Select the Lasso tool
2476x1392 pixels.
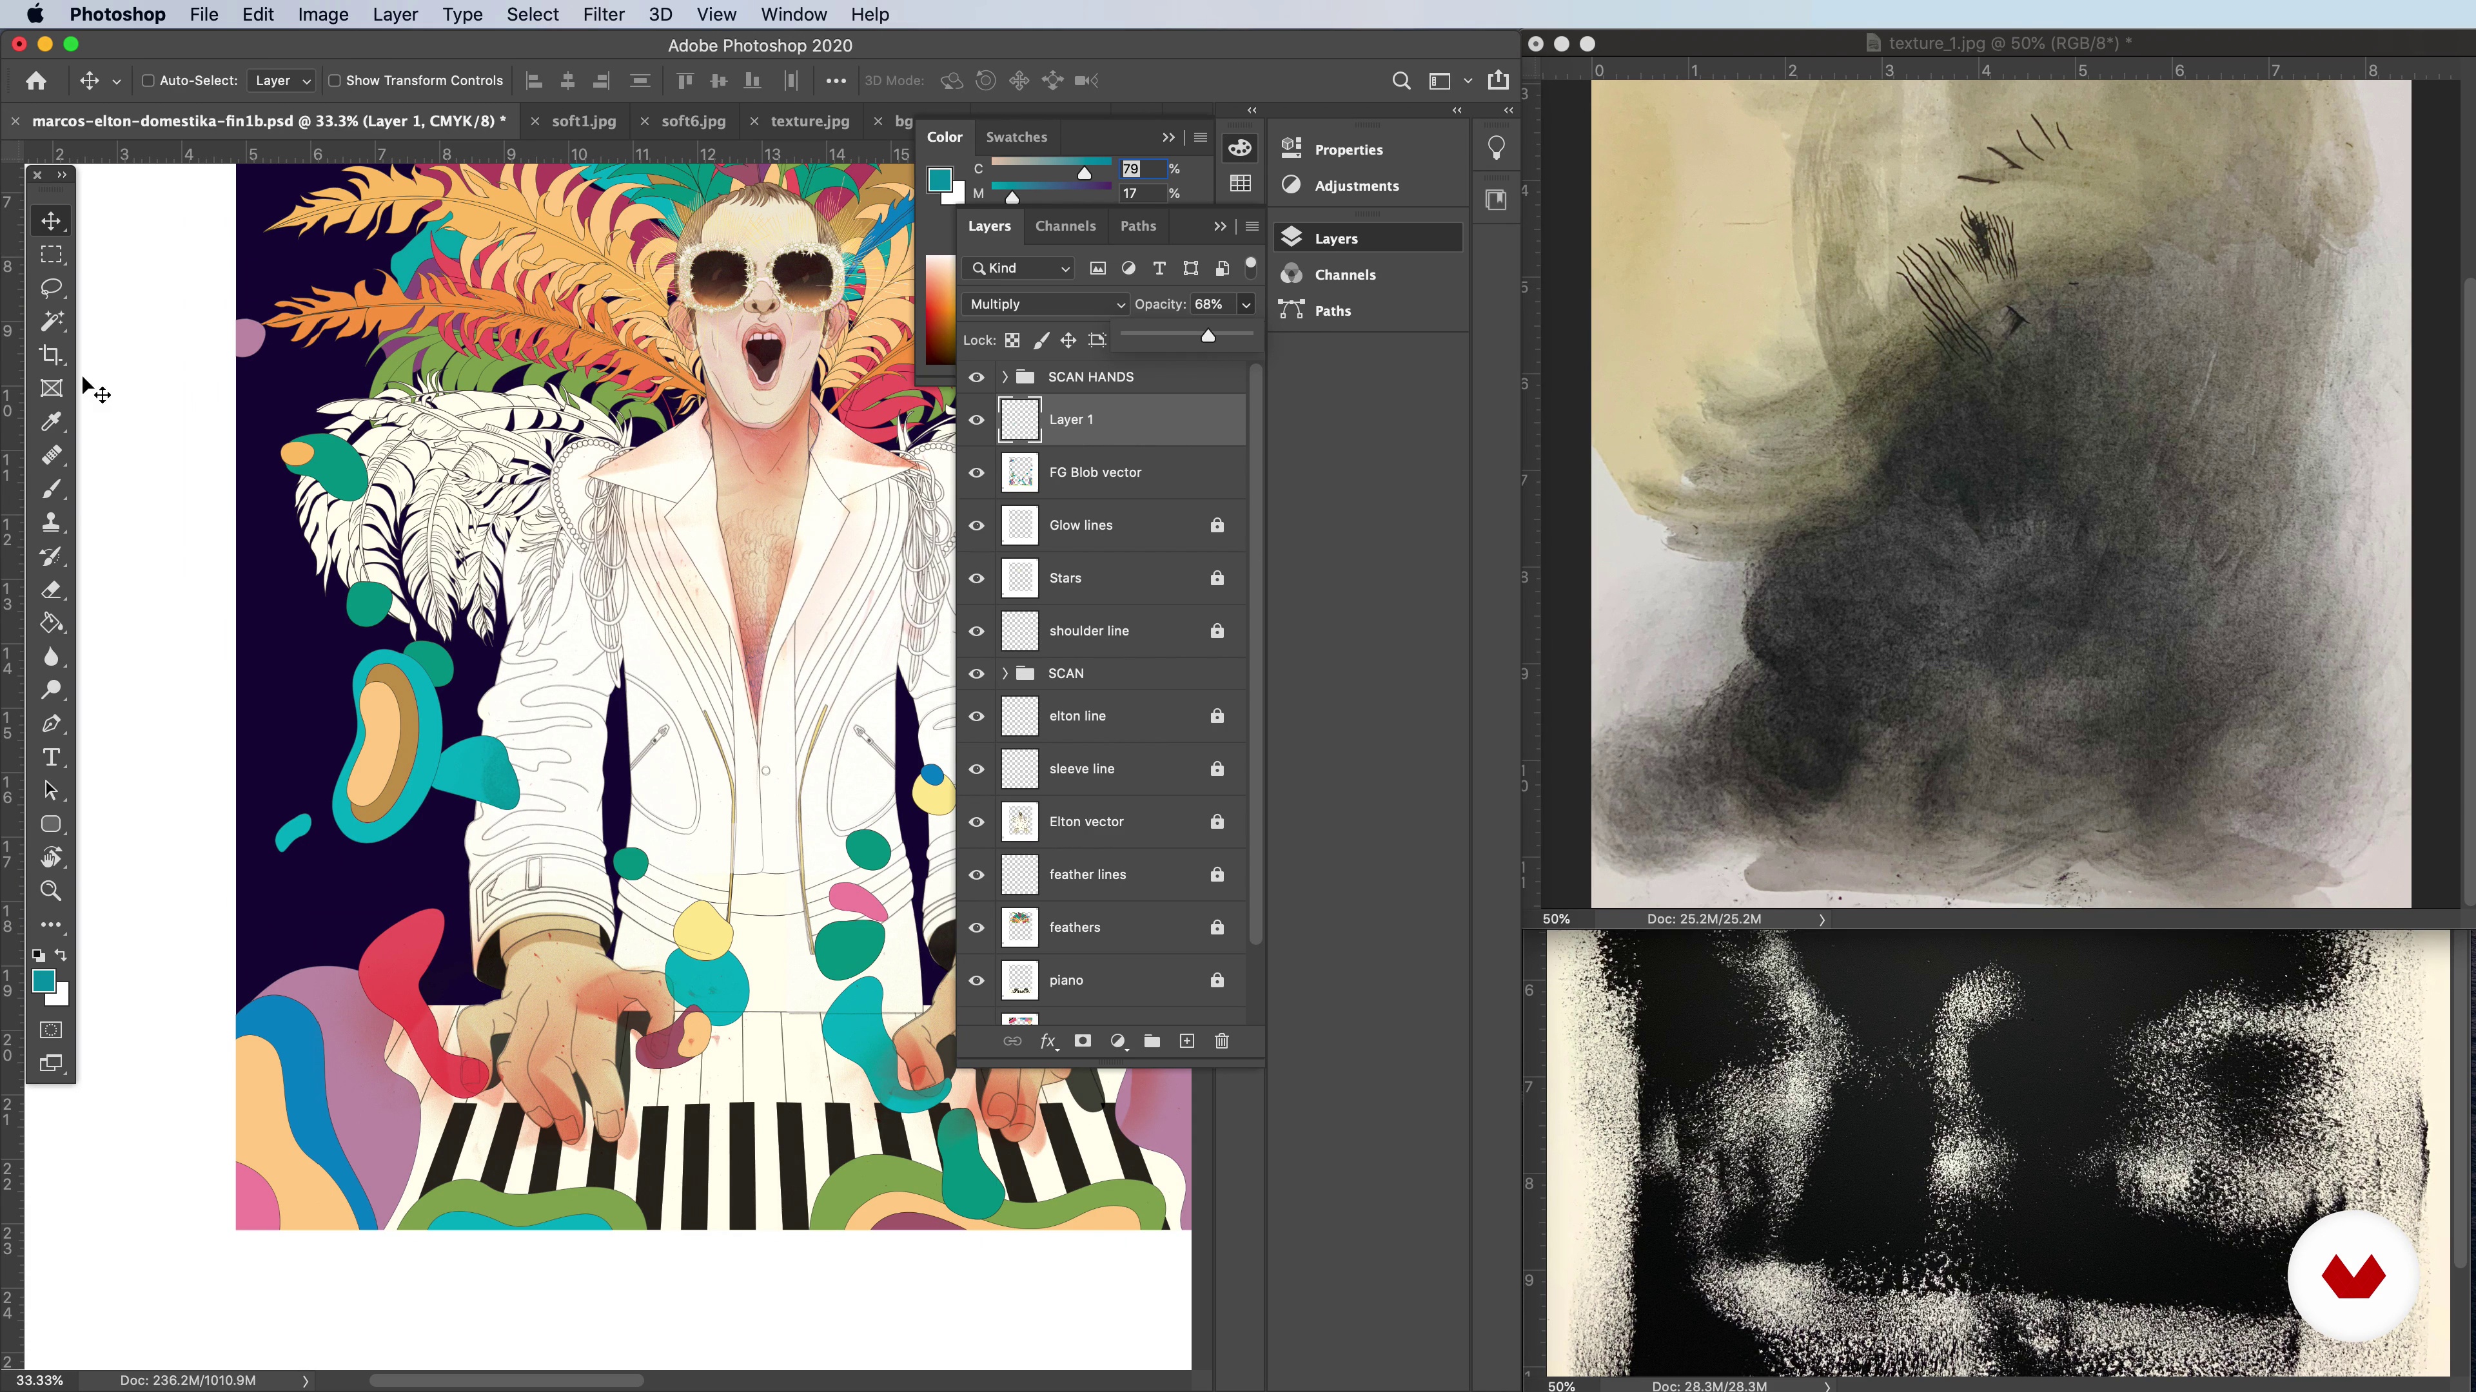51,288
